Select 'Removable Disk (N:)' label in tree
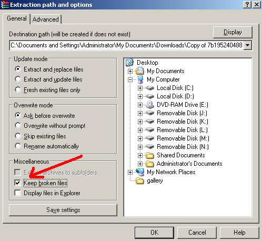 [x=183, y=147]
